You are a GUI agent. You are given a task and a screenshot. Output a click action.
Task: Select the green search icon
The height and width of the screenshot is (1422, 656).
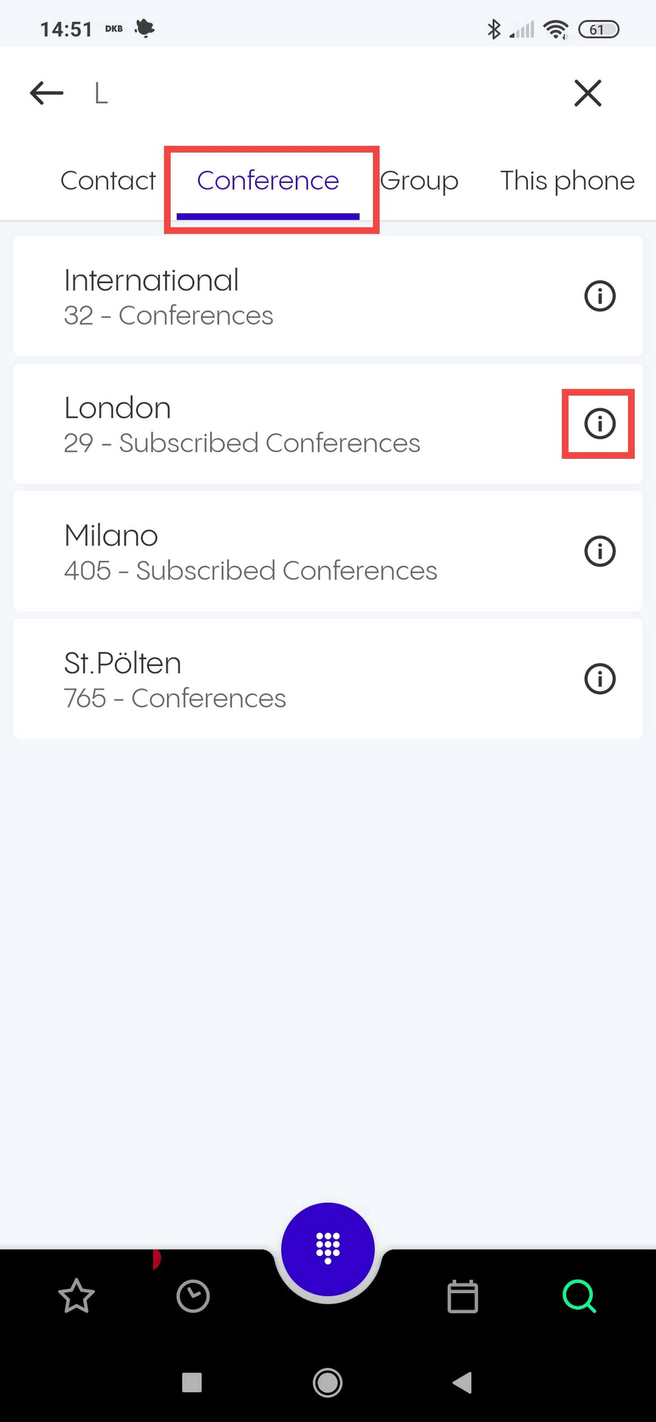[x=579, y=1296]
